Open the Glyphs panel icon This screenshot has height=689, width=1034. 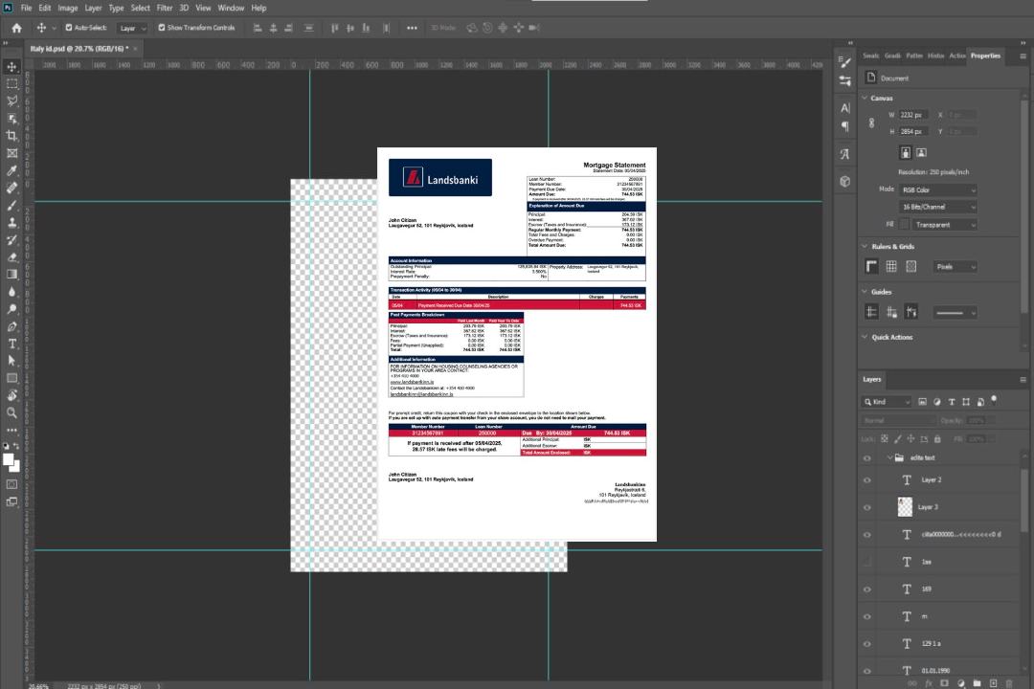pos(844,154)
